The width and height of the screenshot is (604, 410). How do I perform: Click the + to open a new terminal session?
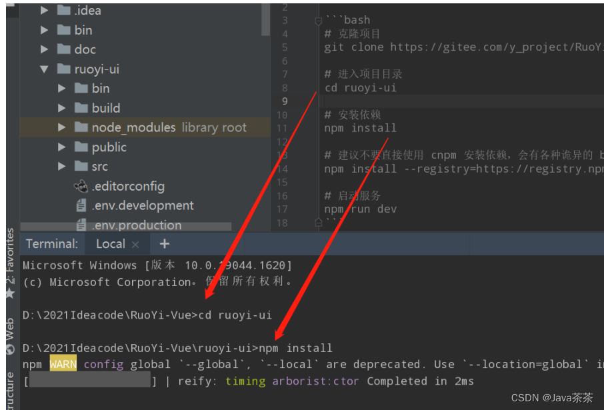coord(164,244)
